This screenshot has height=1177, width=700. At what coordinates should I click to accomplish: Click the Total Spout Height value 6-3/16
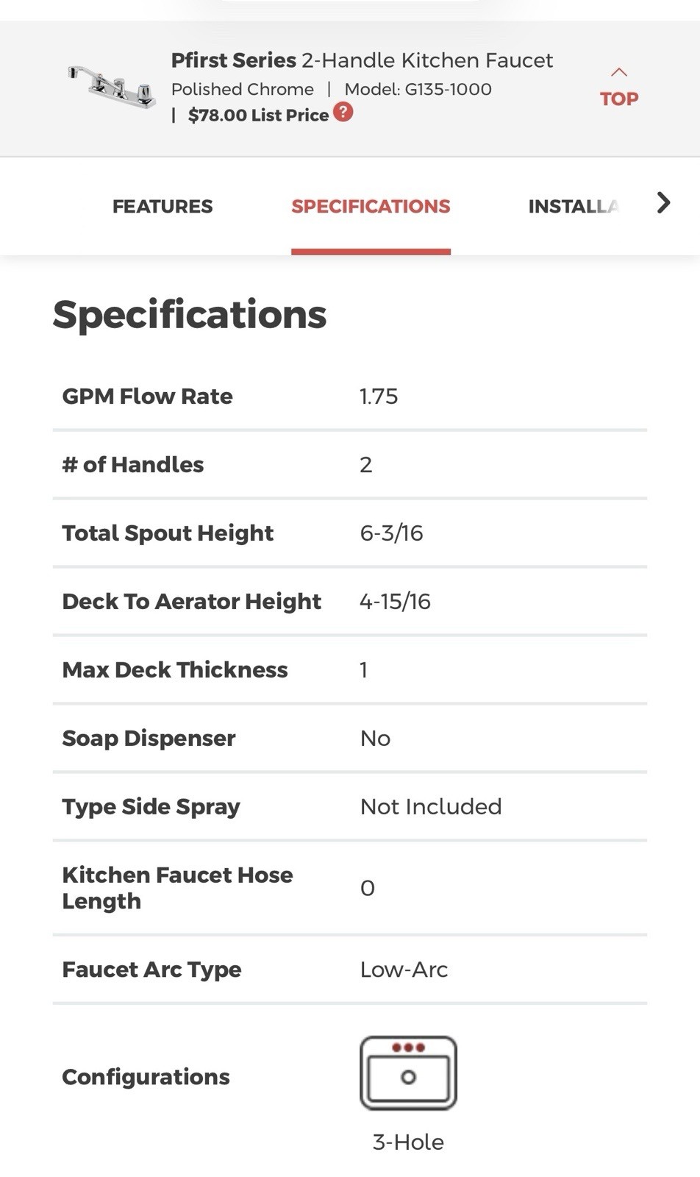[391, 533]
